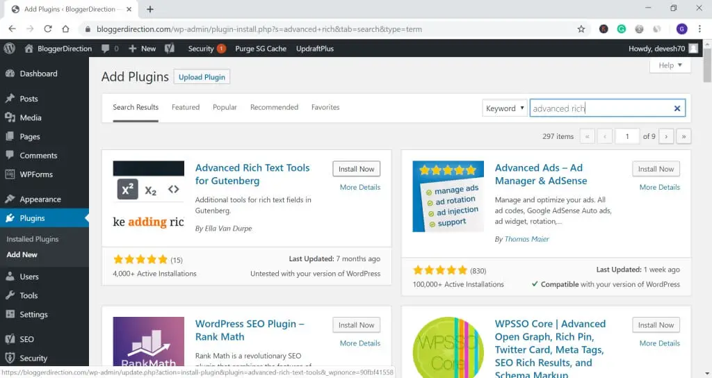Open Add New plugins submenu

(x=22, y=254)
